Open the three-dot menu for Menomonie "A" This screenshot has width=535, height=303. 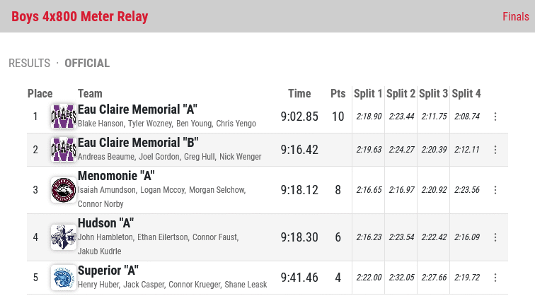click(495, 189)
